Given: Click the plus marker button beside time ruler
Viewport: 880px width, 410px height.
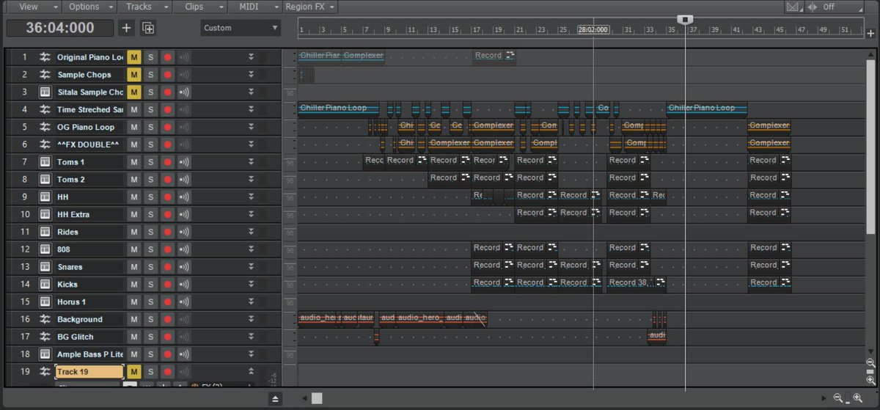Looking at the screenshot, I should (870, 33).
